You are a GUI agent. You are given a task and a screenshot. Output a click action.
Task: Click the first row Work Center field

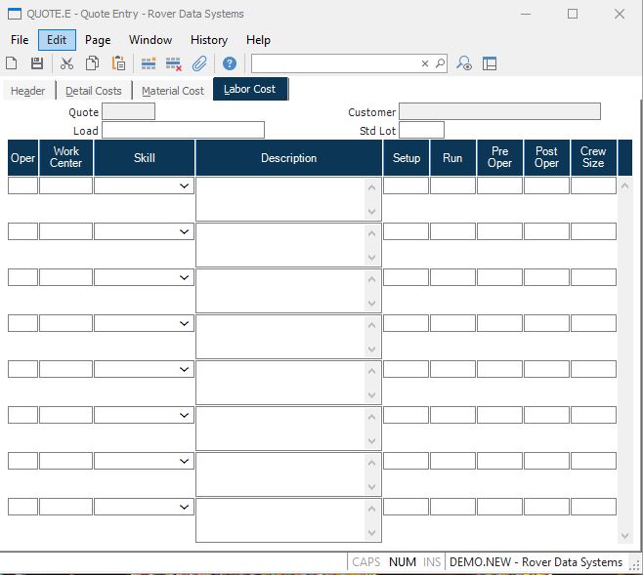[65, 185]
